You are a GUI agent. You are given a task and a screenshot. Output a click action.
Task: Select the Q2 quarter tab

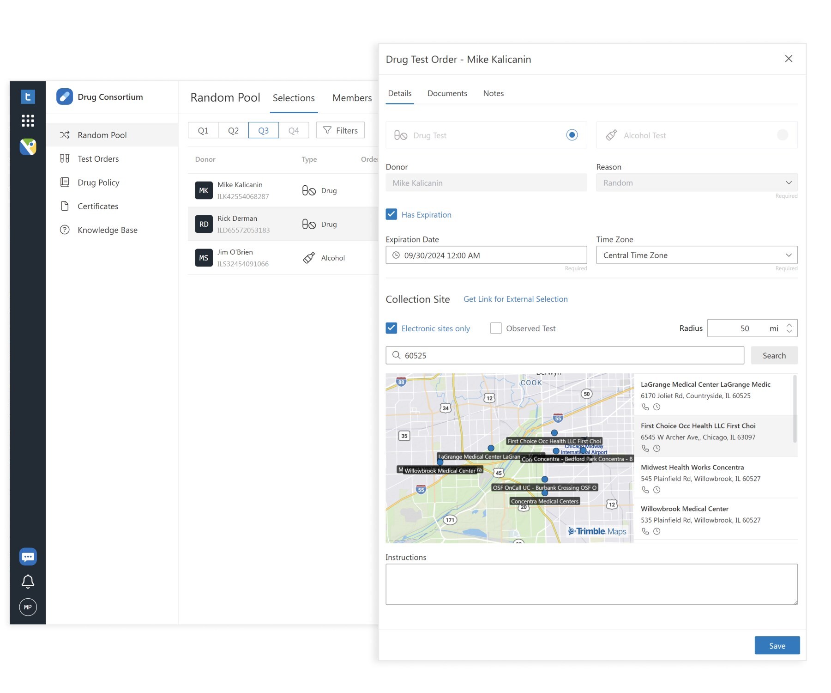click(x=233, y=130)
